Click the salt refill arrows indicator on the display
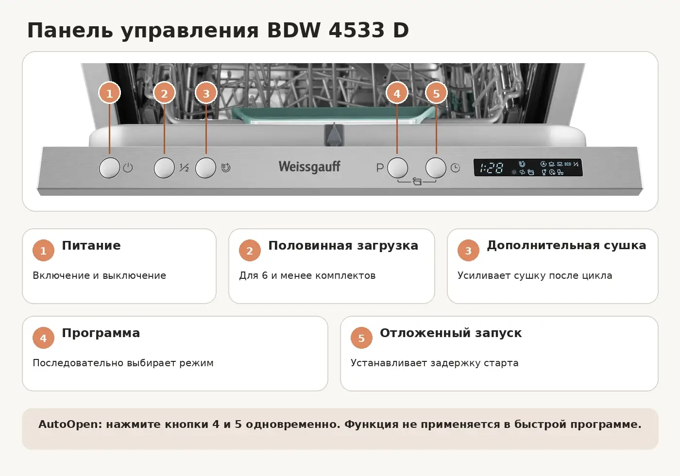This screenshot has width=680, height=476. pyautogui.click(x=522, y=172)
